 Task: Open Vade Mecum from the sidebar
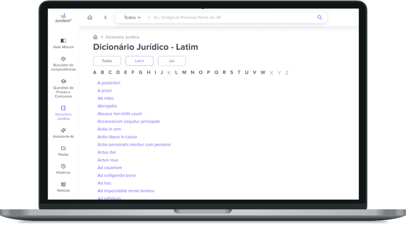(x=63, y=43)
